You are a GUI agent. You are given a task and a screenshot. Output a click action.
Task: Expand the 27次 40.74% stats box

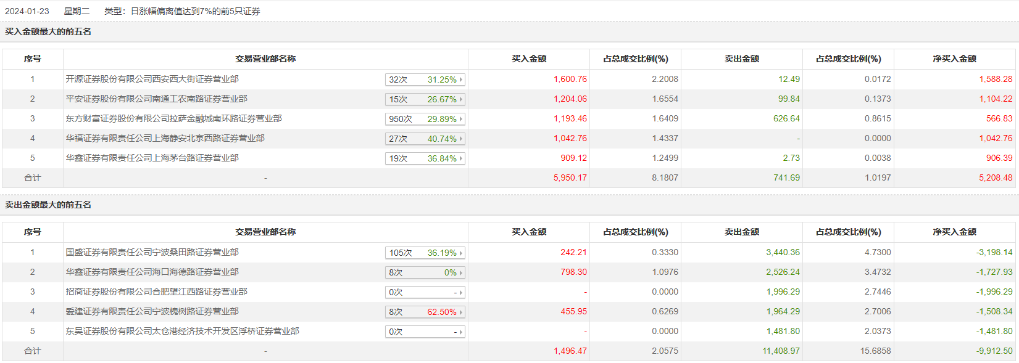coord(425,139)
